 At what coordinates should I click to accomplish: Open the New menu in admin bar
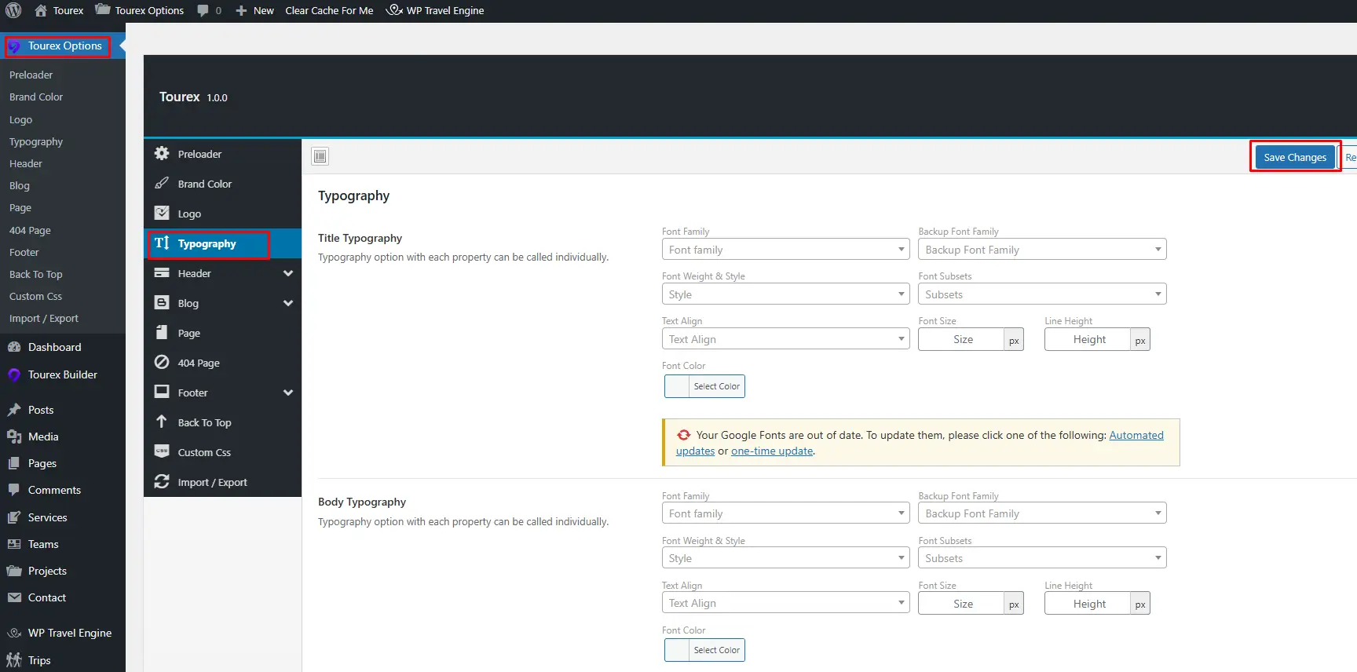(x=254, y=10)
